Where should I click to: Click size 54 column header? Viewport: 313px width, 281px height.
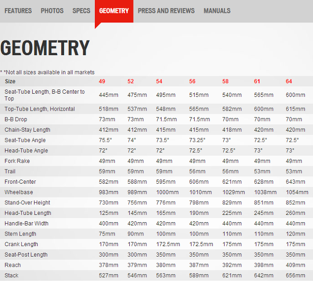(x=159, y=81)
